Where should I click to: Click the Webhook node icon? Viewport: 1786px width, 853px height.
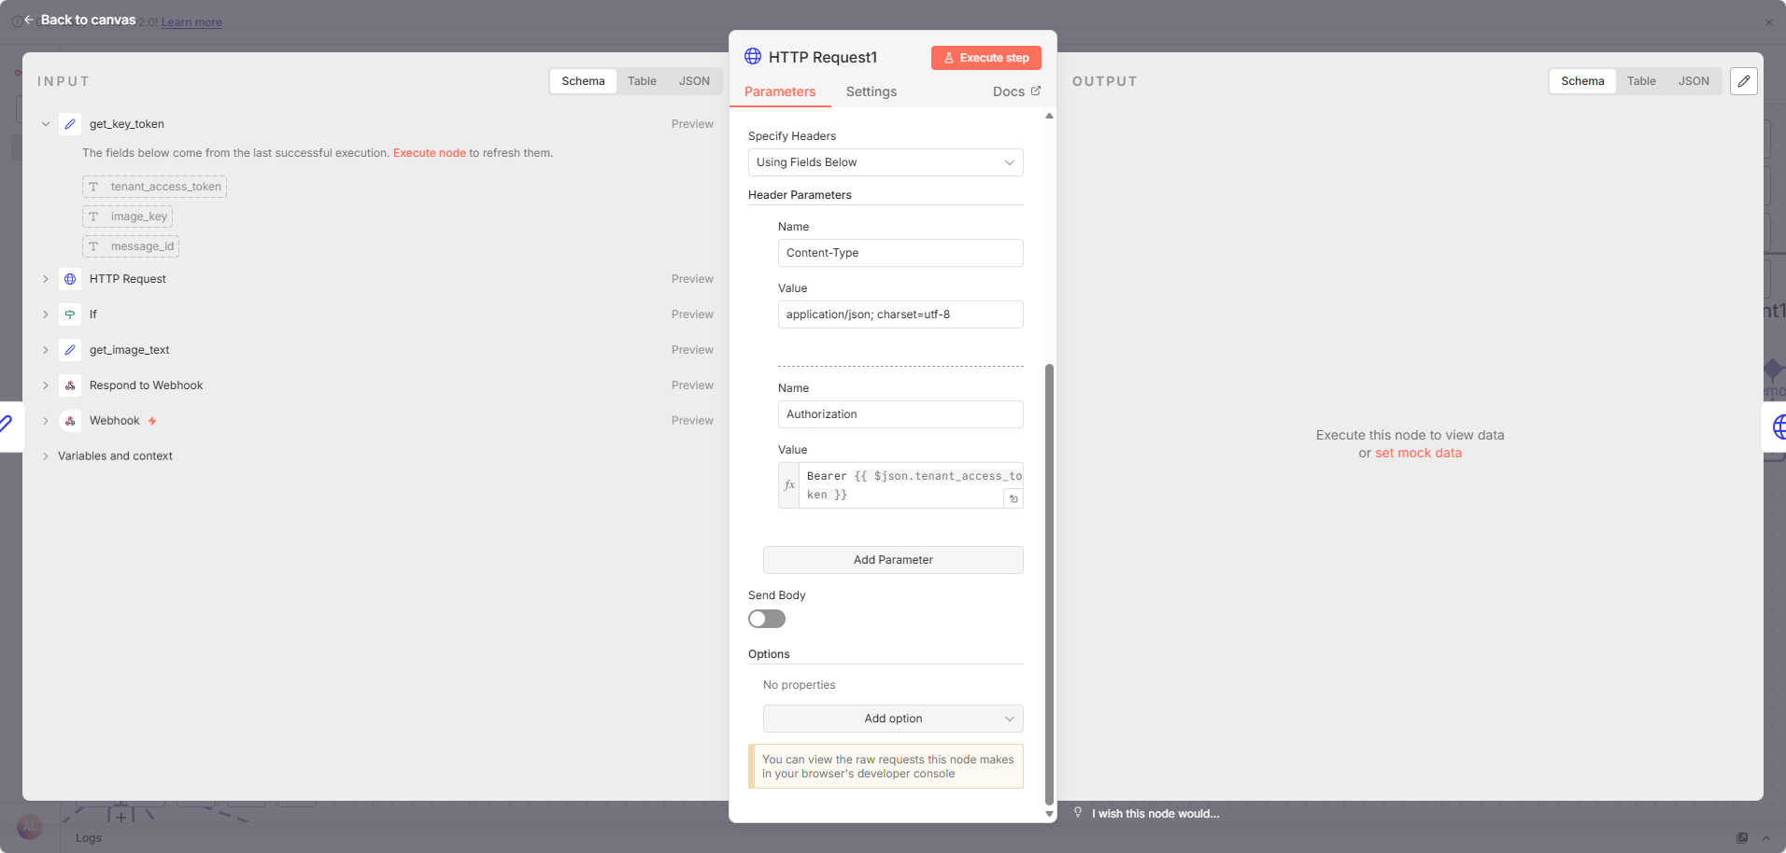click(70, 421)
